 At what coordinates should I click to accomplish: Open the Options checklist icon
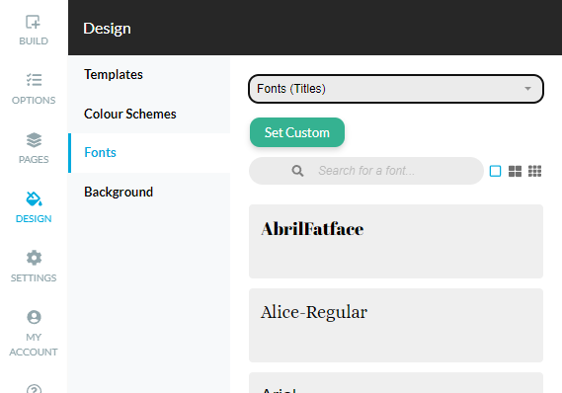[34, 80]
